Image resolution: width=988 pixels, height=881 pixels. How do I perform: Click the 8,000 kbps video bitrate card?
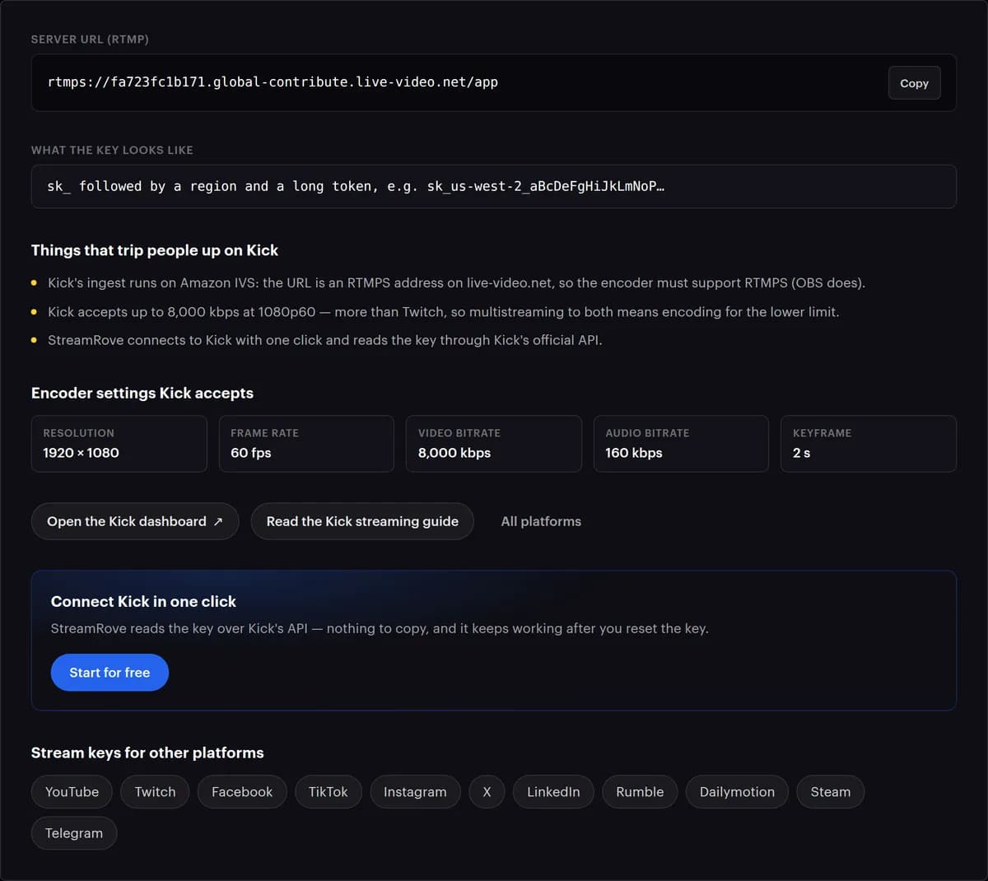point(493,444)
